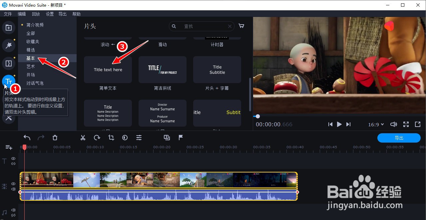Image resolution: width=426 pixels, height=220 pixels.
Task: Jump to previous frame in preview
Action: [x=330, y=124]
